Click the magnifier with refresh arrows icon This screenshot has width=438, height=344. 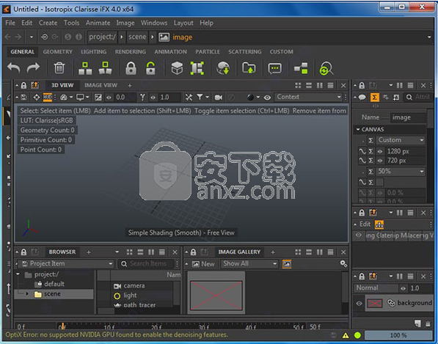tap(326, 68)
